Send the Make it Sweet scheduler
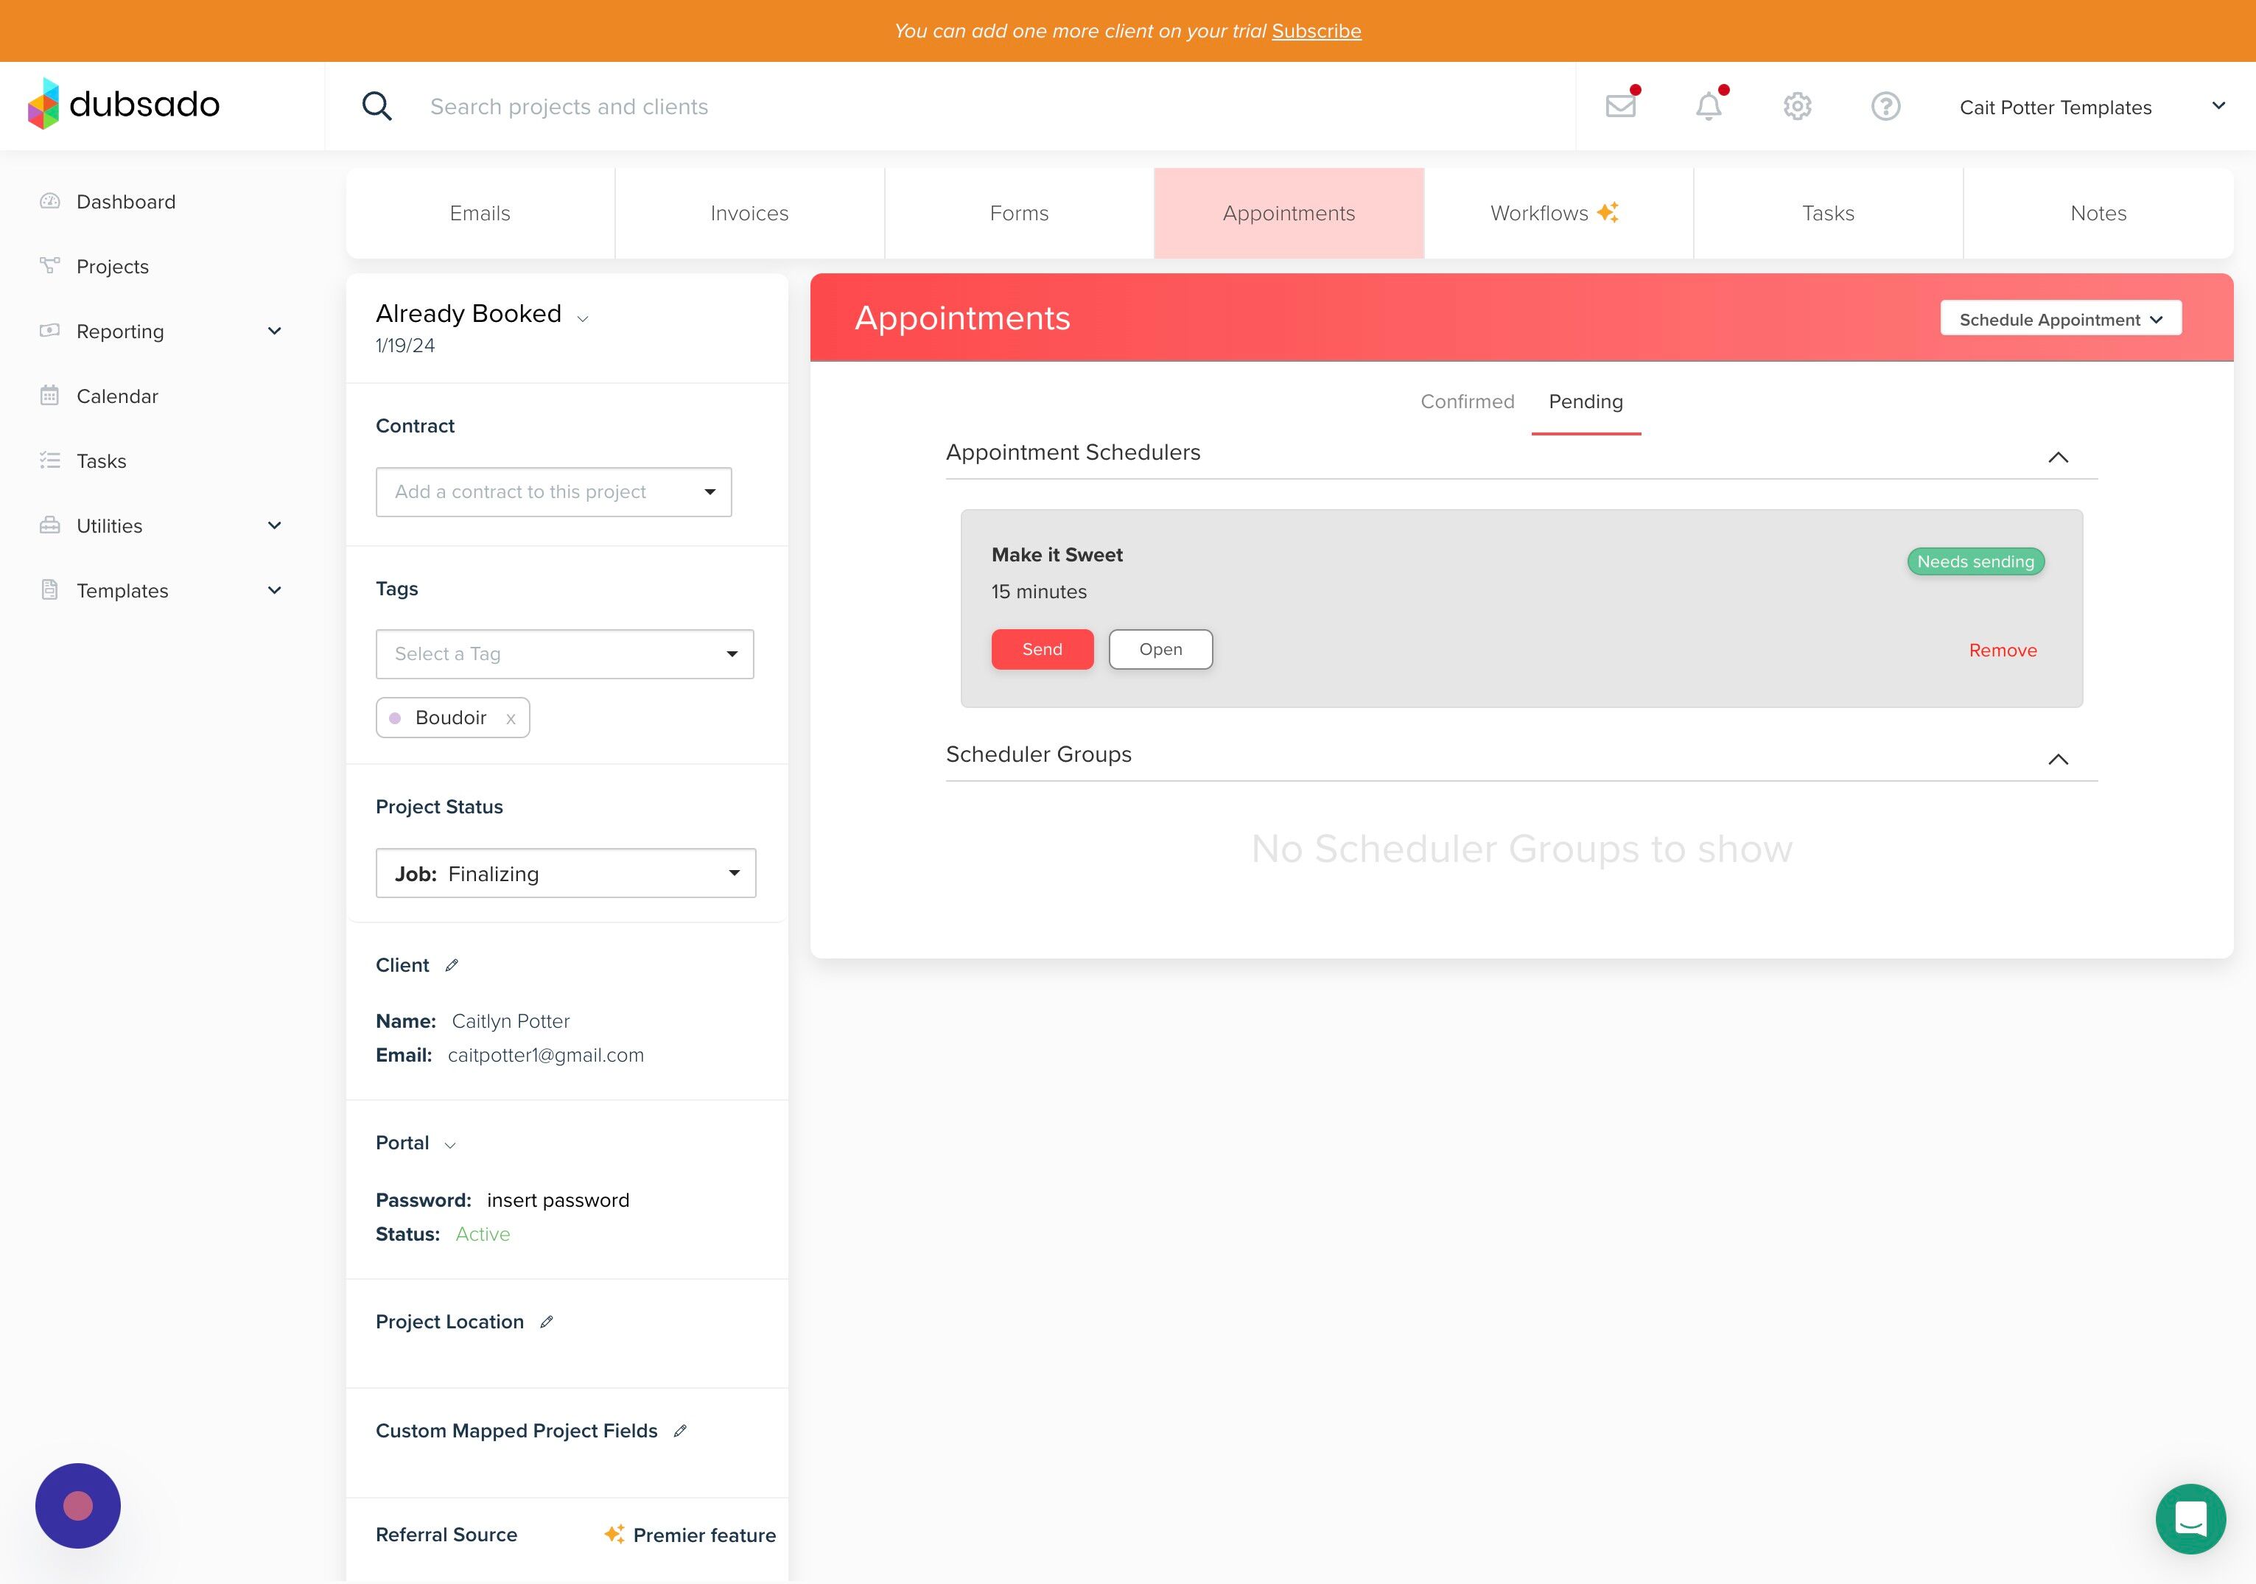This screenshot has height=1584, width=2256. tap(1042, 650)
